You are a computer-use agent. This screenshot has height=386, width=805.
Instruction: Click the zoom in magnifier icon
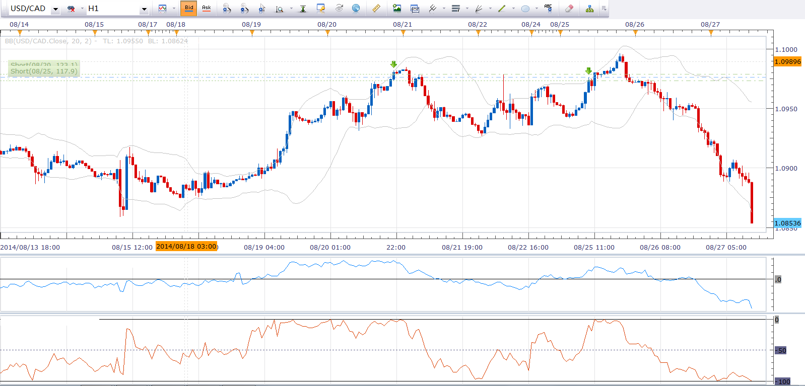click(x=227, y=8)
